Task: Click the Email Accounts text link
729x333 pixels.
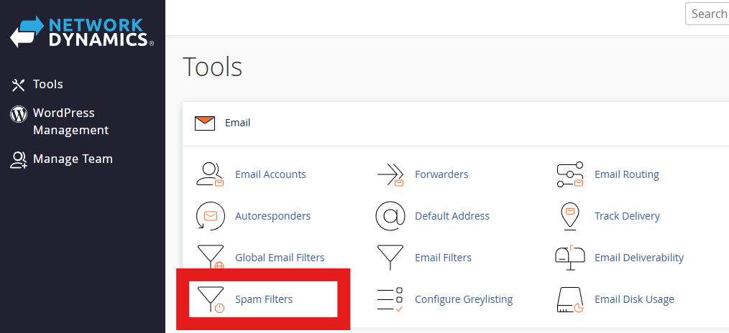Action: click(x=270, y=174)
